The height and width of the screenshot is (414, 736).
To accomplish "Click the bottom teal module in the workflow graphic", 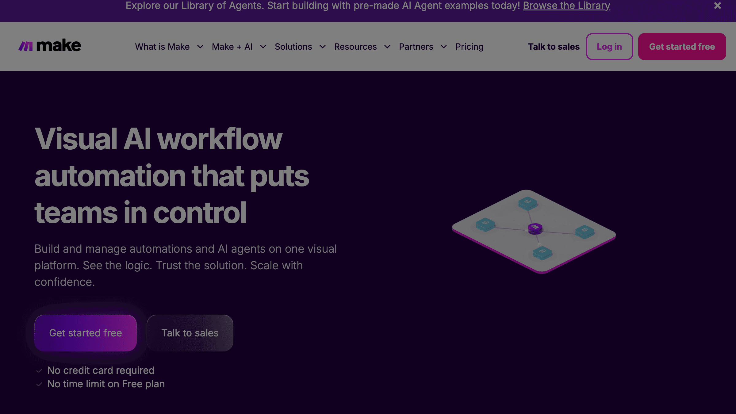I will [542, 252].
